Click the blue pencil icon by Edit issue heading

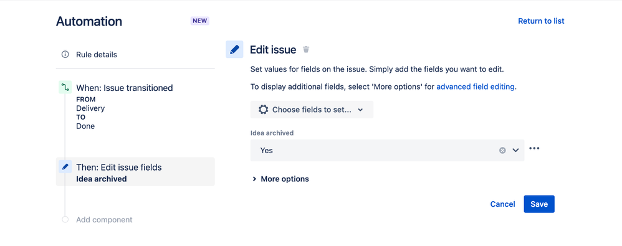(234, 50)
